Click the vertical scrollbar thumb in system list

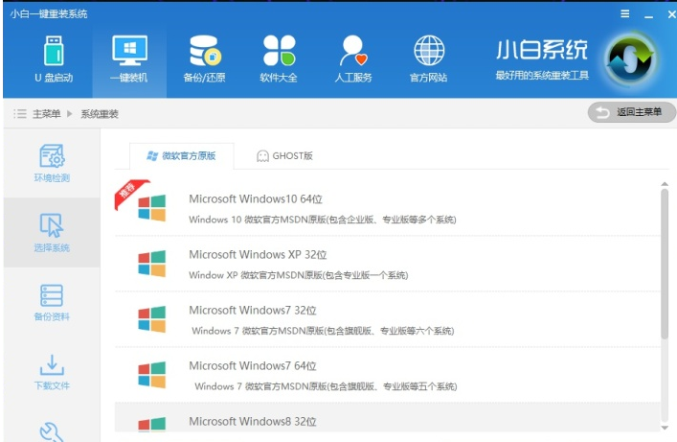pyautogui.click(x=665, y=264)
